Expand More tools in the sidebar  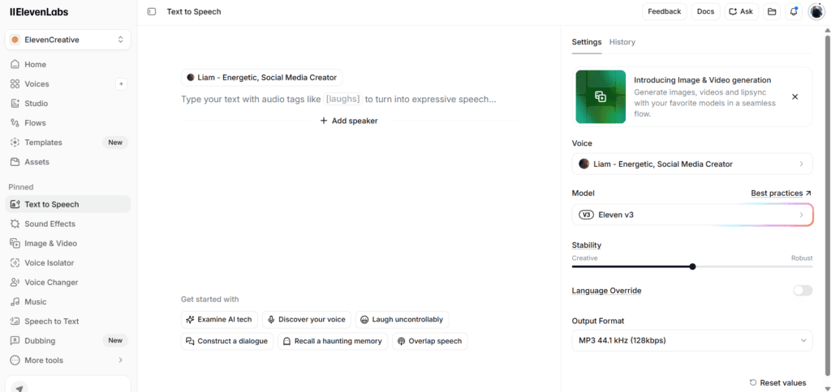click(68, 360)
